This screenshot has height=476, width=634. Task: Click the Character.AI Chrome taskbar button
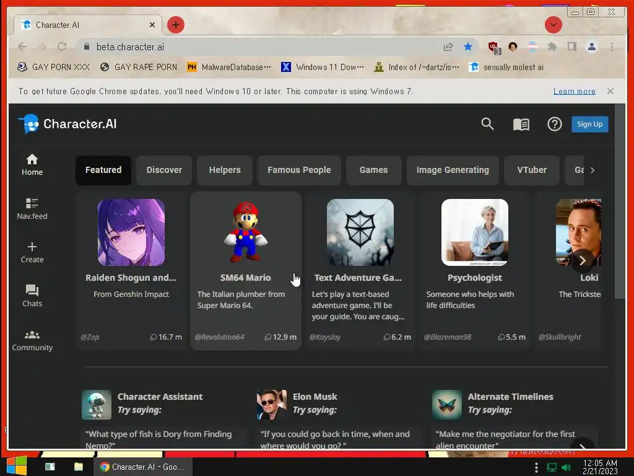coord(143,467)
